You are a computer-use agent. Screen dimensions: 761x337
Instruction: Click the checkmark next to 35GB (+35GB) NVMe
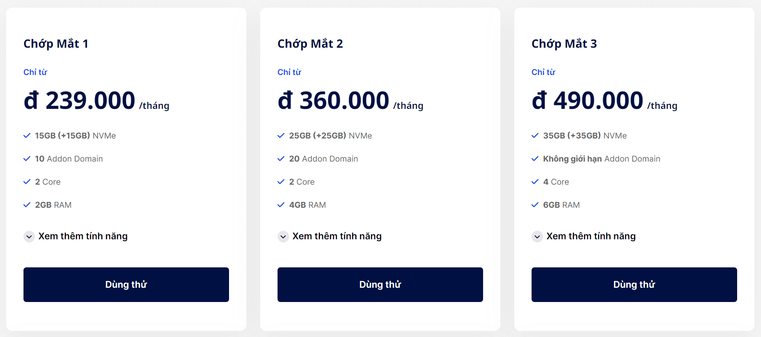535,135
